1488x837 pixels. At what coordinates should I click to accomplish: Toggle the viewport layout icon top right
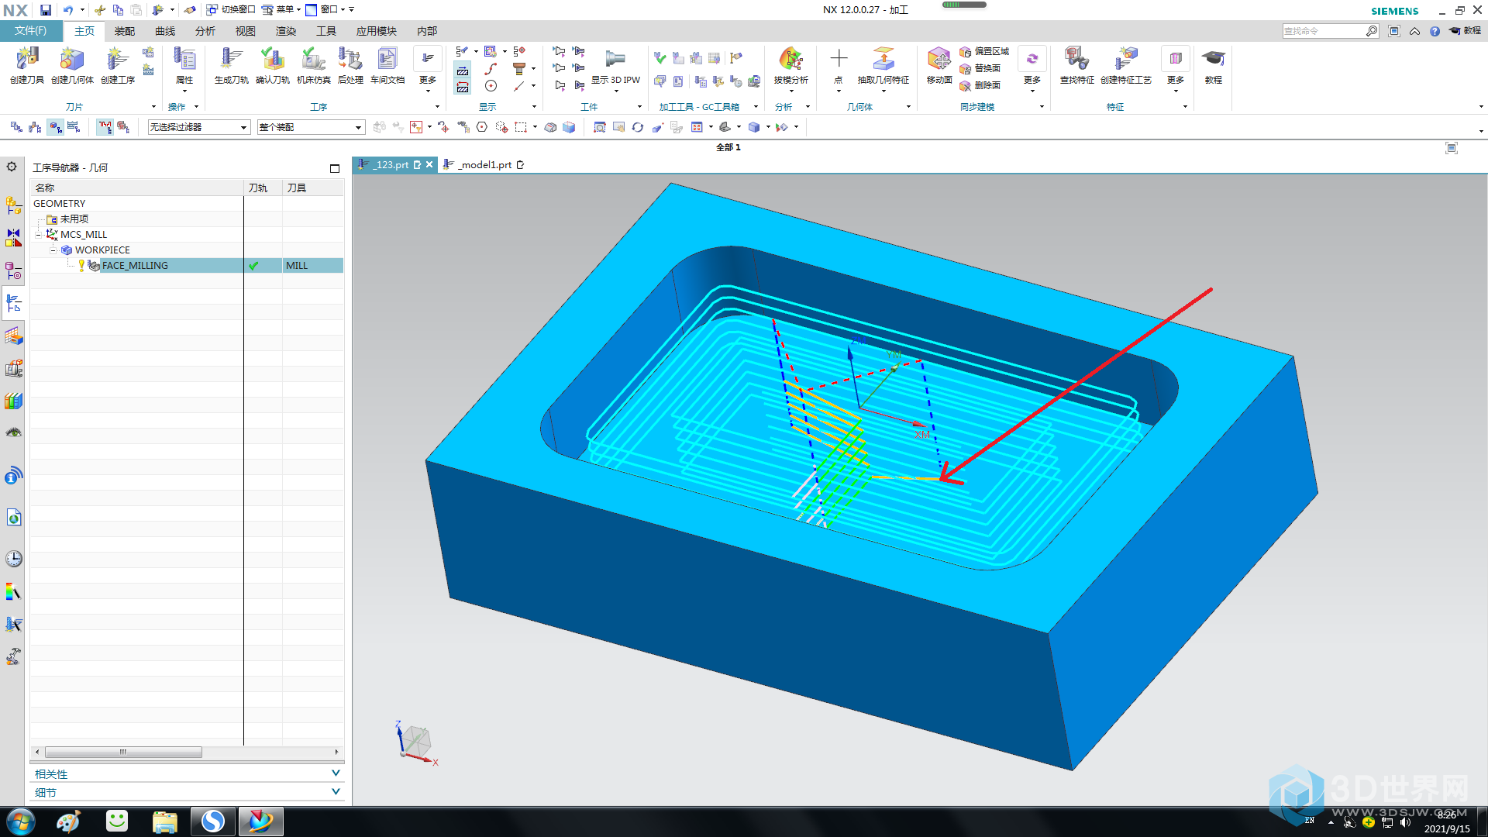coord(1451,148)
